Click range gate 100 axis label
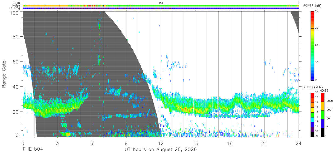This screenshot has height=155, width=336. tap(15, 13)
